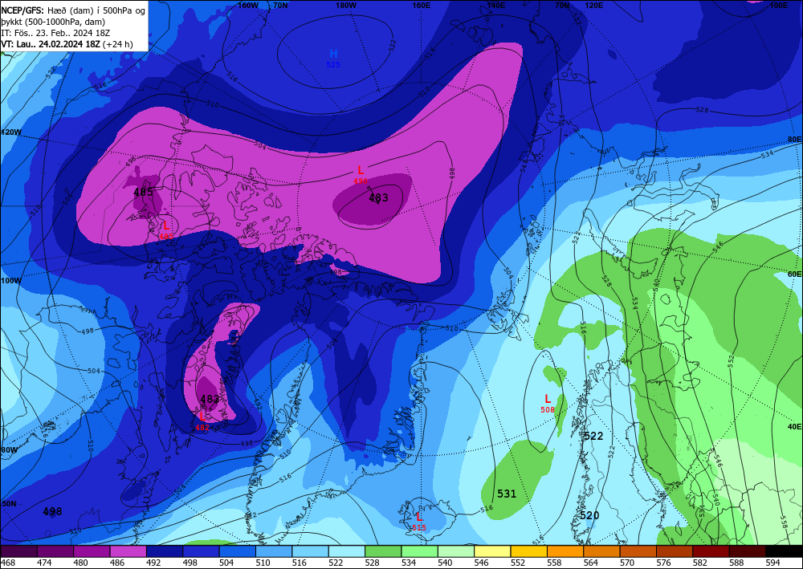
Task: Select the 552 gold legend swatch
Action: [528, 551]
